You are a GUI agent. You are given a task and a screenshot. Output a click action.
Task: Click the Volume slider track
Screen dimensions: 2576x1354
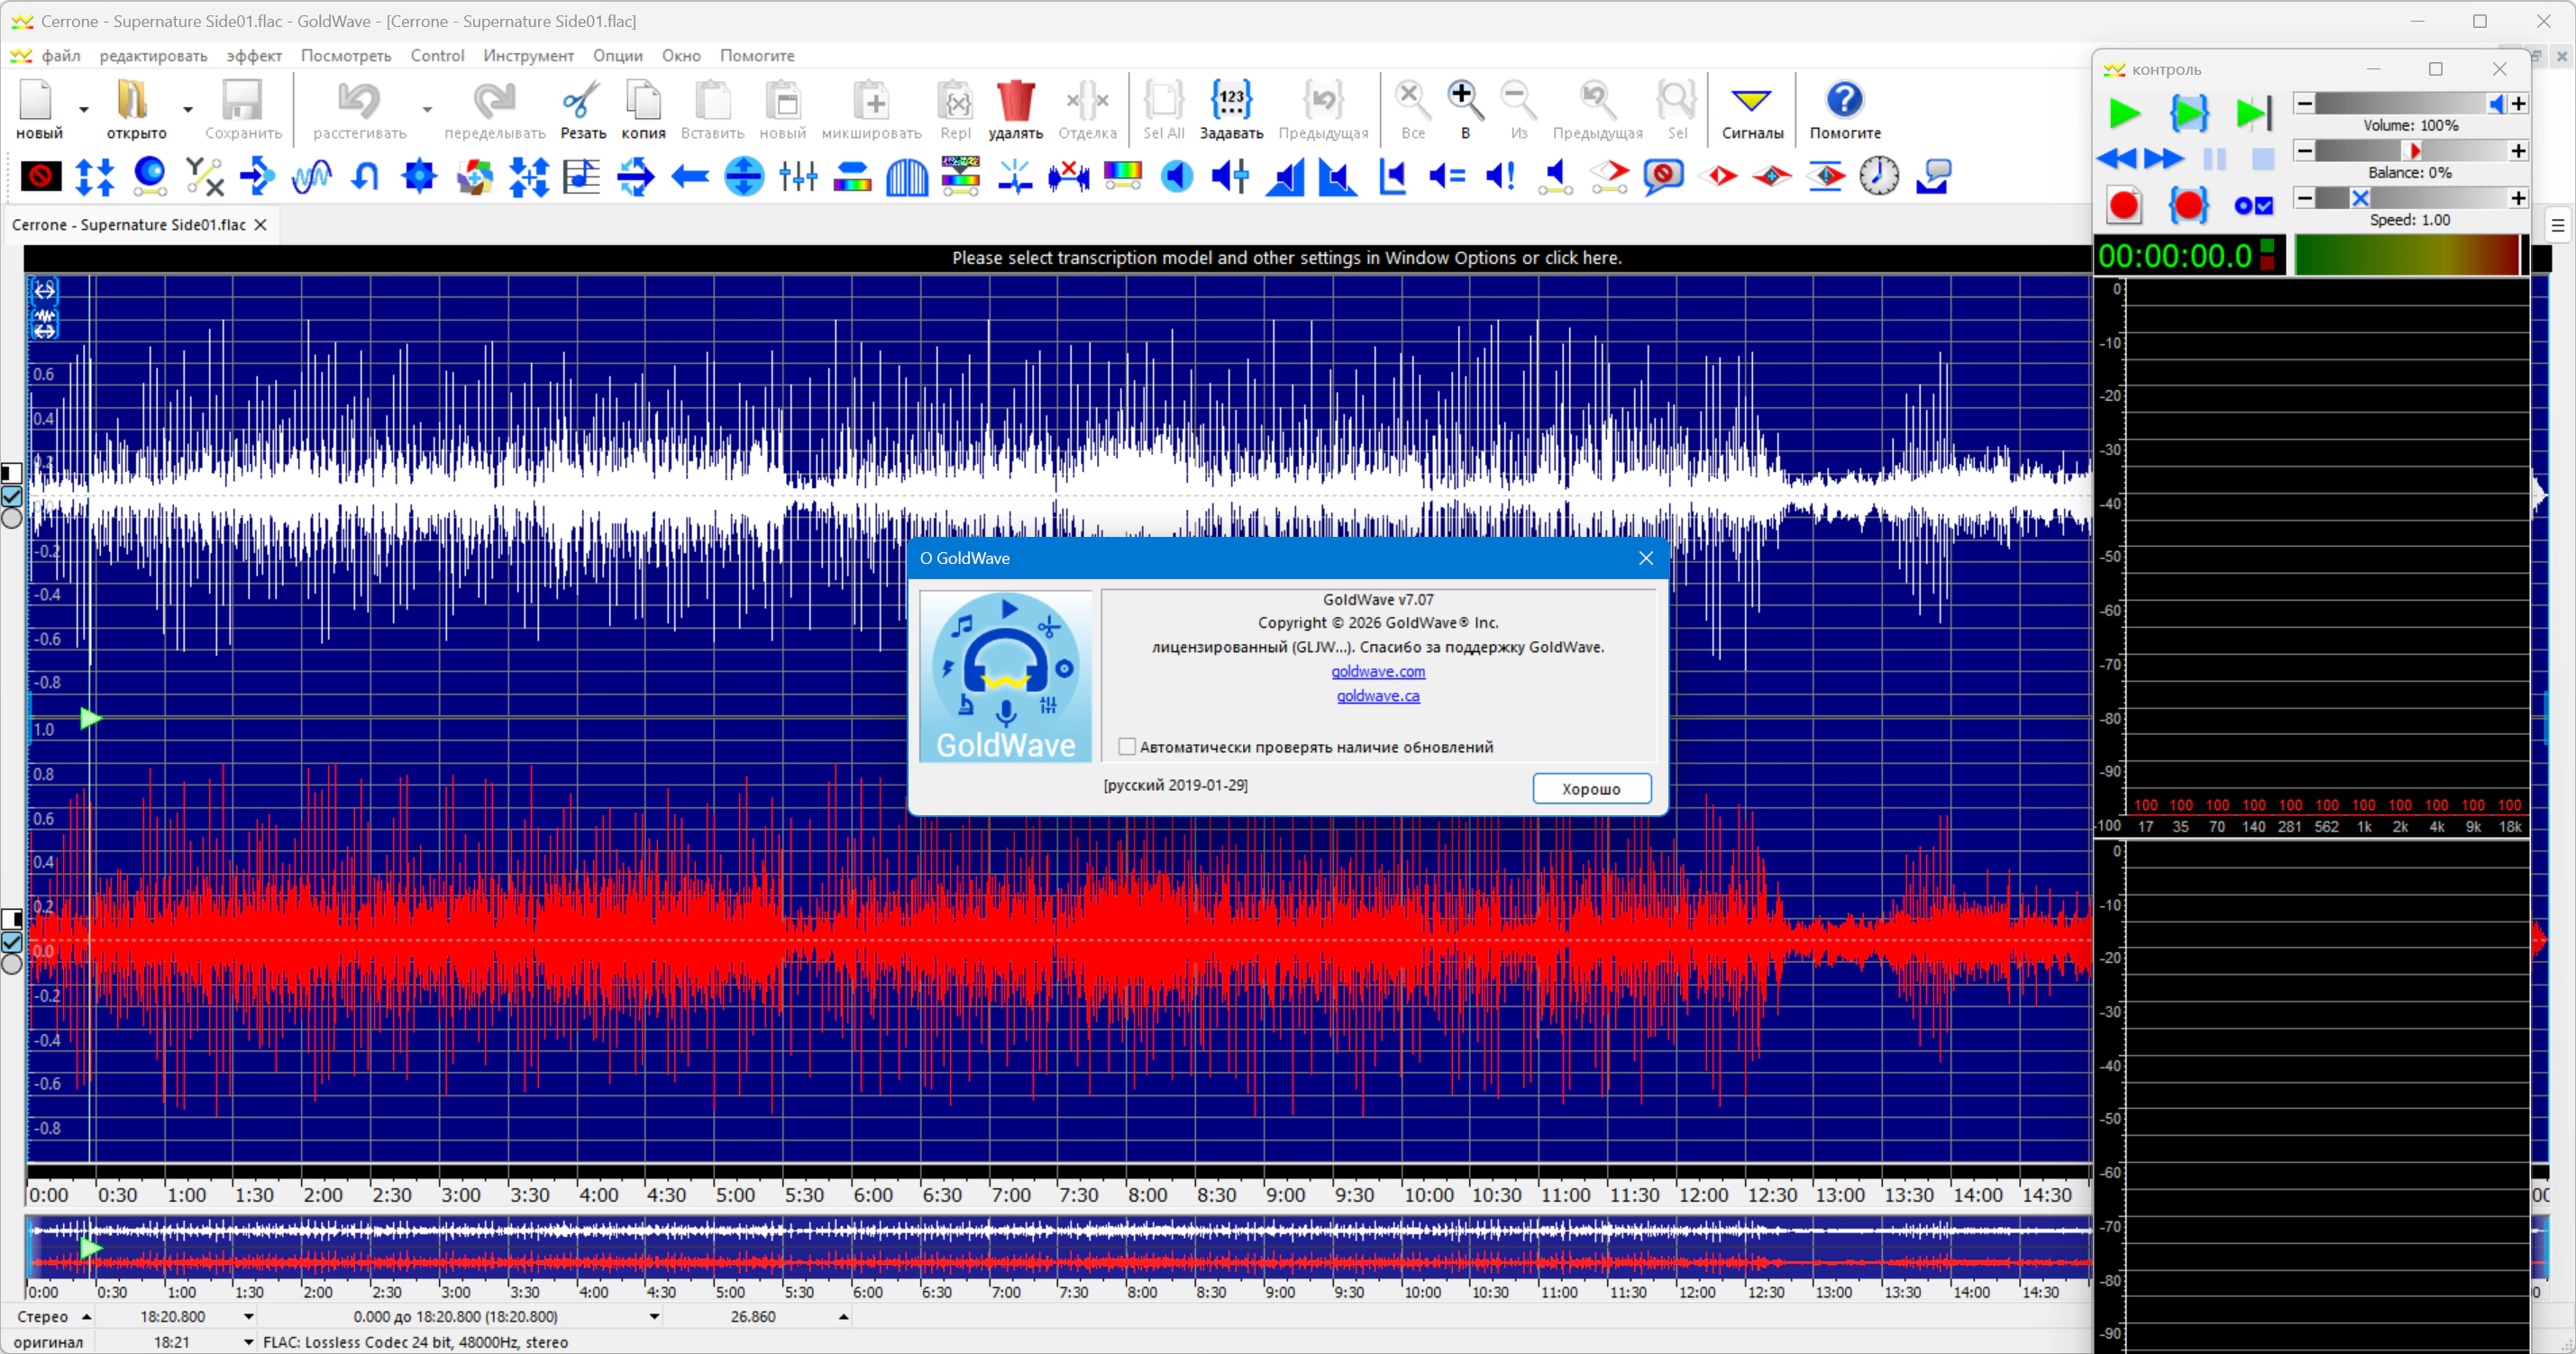point(2410,104)
